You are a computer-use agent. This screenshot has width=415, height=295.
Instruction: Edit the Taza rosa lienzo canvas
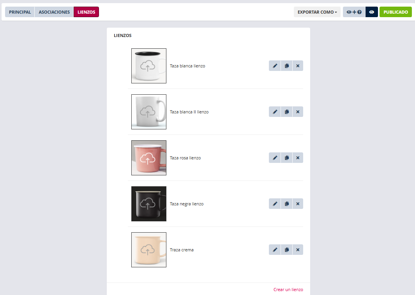coord(275,158)
